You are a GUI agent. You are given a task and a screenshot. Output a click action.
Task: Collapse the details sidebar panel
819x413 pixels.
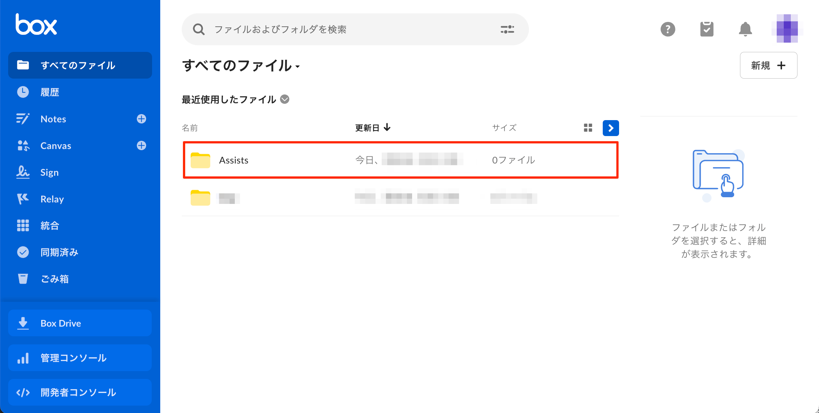coord(611,128)
